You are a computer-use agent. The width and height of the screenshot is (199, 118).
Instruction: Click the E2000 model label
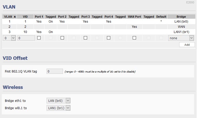pyautogui.click(x=190, y=2)
